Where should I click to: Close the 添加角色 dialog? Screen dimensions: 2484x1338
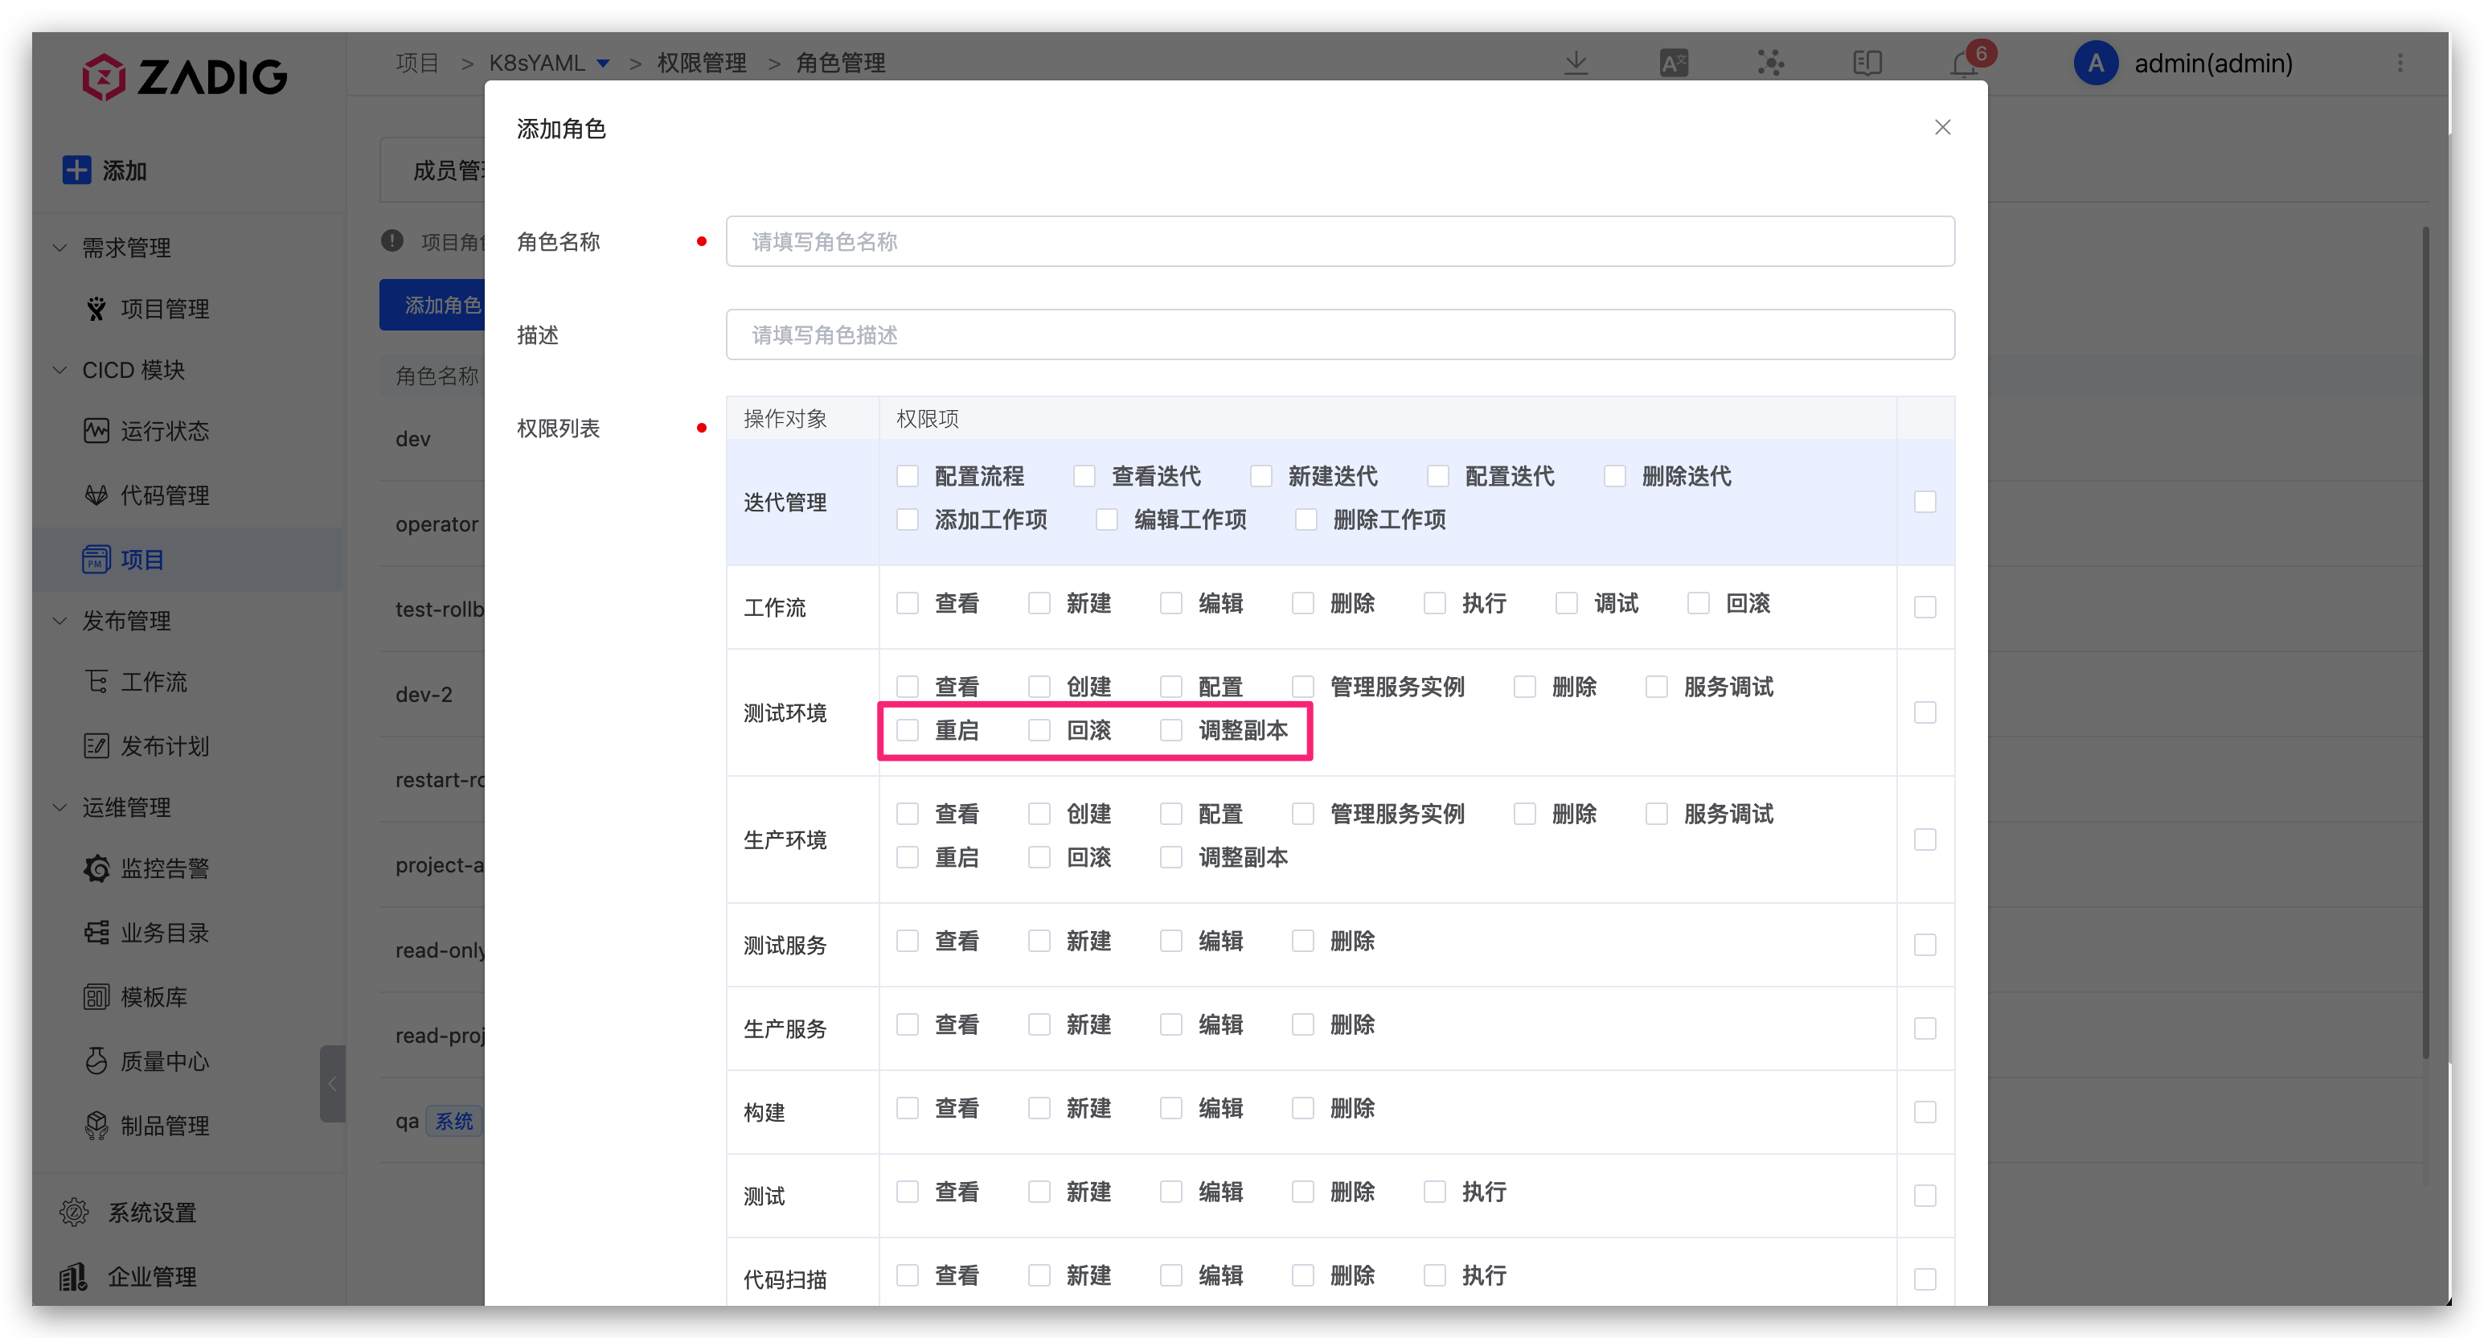(1942, 127)
